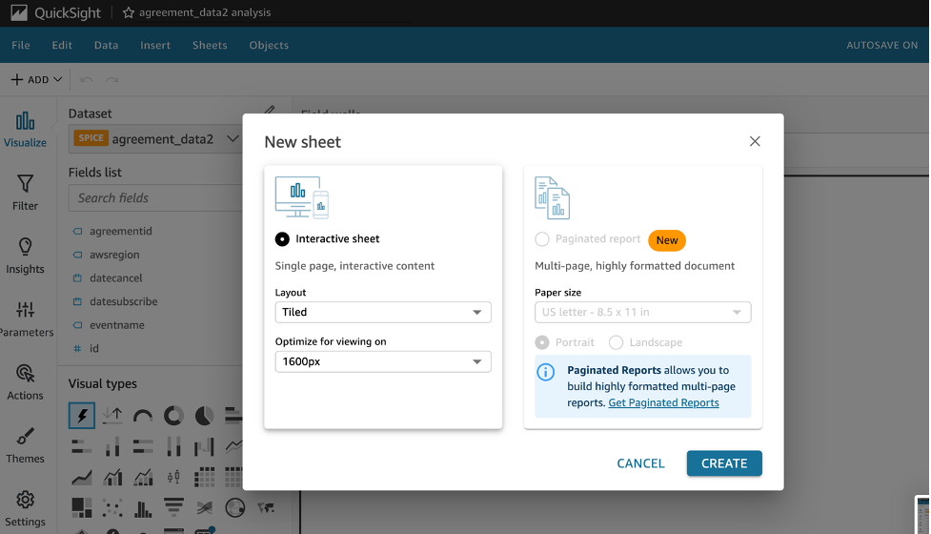
Task: Select the datecancel field
Action: [x=116, y=278]
